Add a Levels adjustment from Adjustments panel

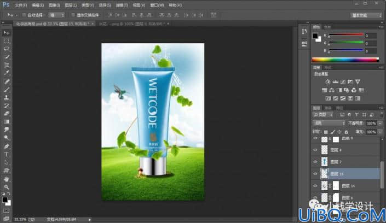(335, 82)
